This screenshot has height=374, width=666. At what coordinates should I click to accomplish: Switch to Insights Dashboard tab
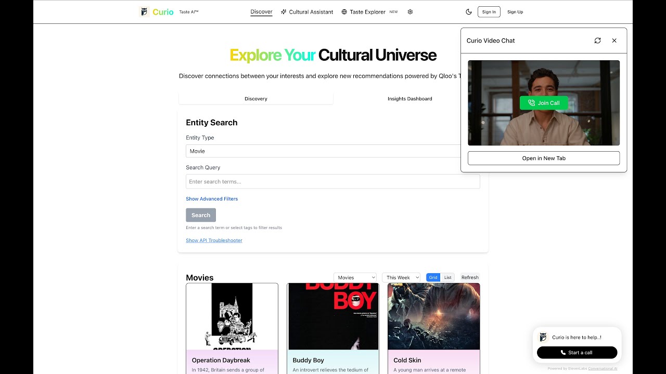tap(410, 99)
